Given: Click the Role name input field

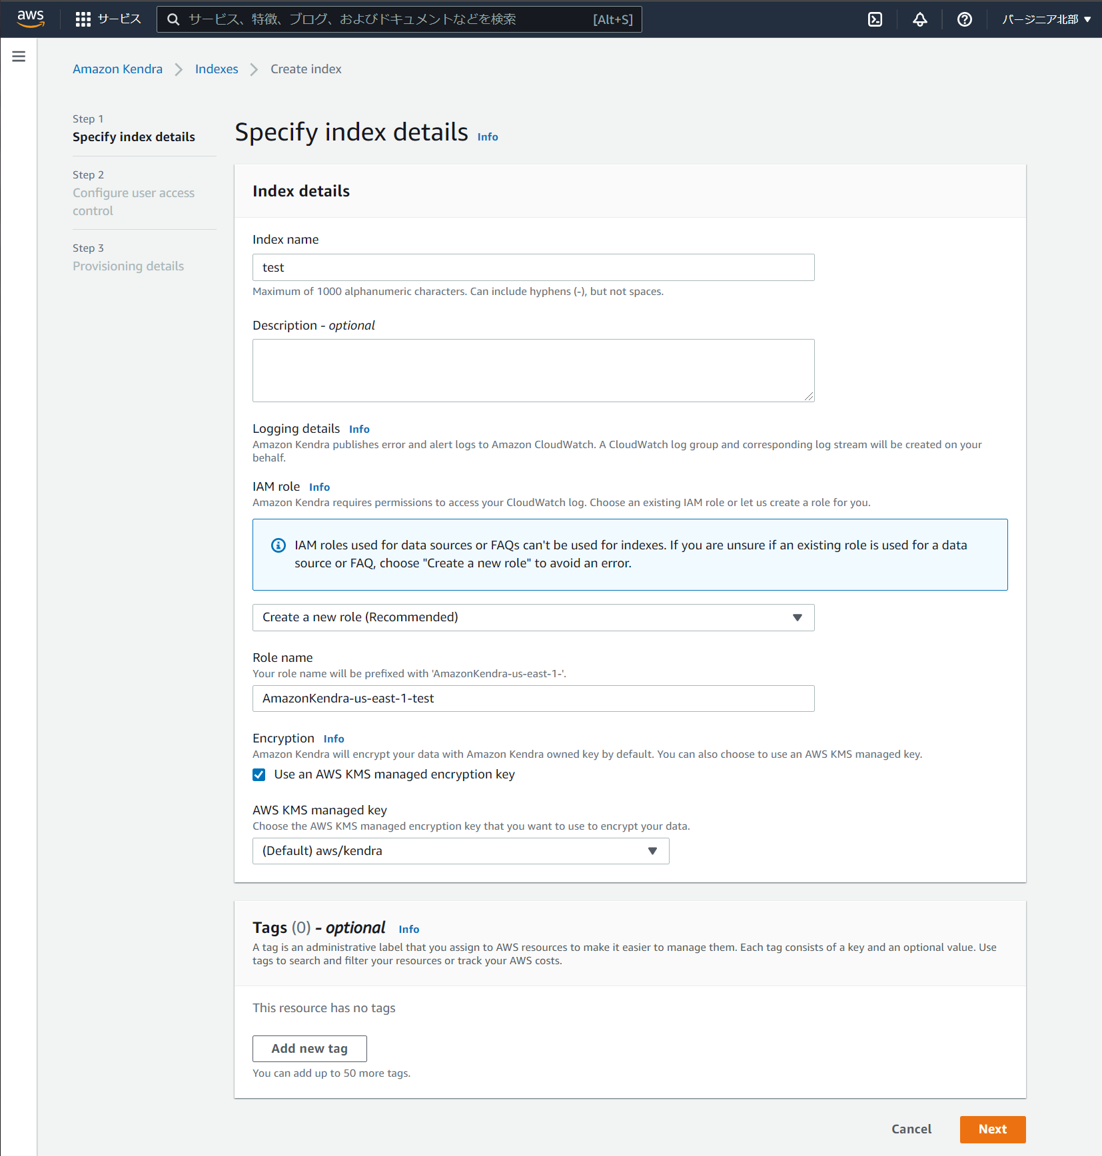Looking at the screenshot, I should click(533, 699).
